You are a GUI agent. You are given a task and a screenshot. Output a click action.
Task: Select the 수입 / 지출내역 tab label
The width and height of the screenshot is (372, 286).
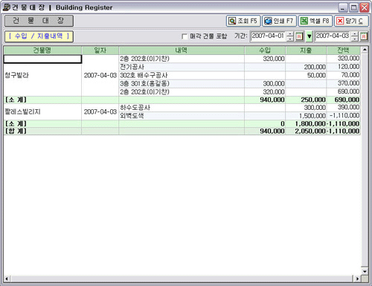point(39,36)
